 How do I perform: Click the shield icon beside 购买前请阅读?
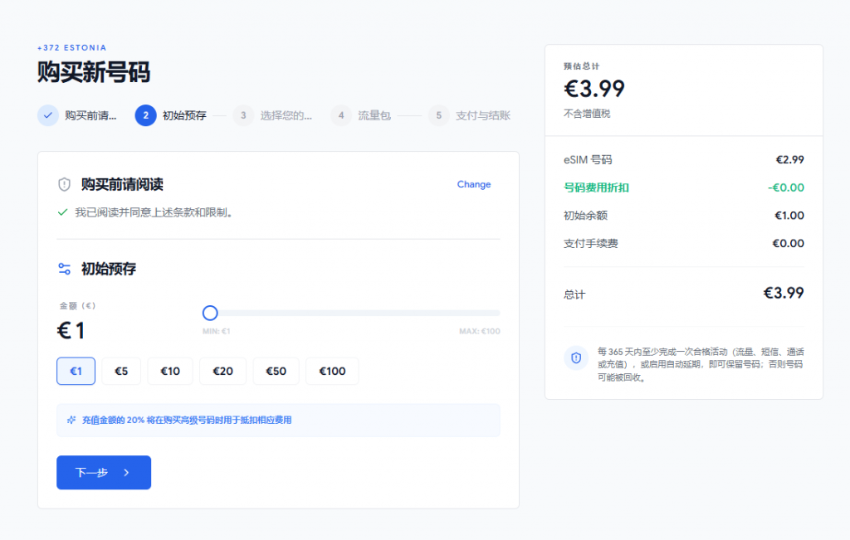click(64, 185)
